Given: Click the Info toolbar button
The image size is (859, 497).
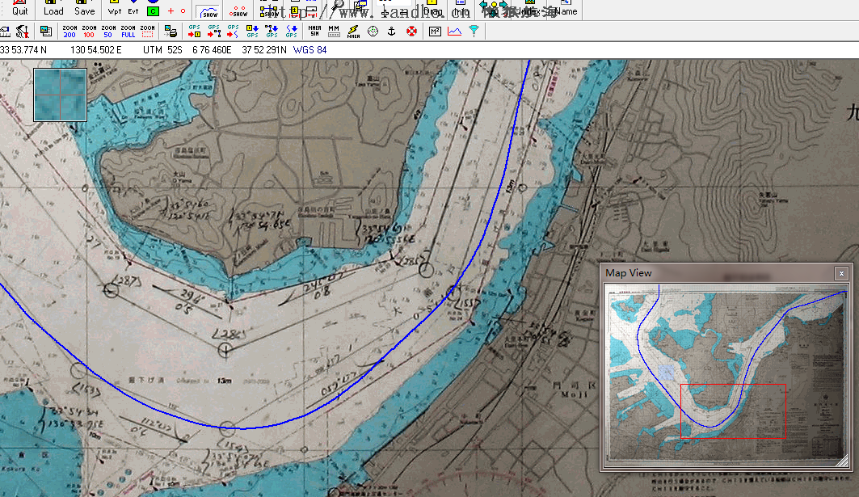Looking at the screenshot, I should coord(461,9).
